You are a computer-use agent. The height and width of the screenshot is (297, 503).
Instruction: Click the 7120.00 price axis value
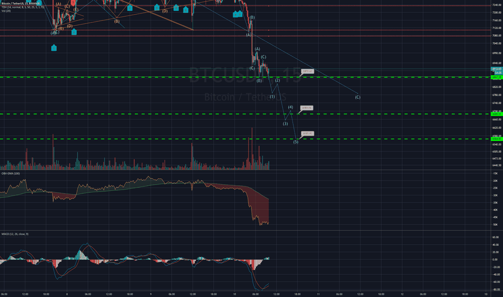point(497,28)
